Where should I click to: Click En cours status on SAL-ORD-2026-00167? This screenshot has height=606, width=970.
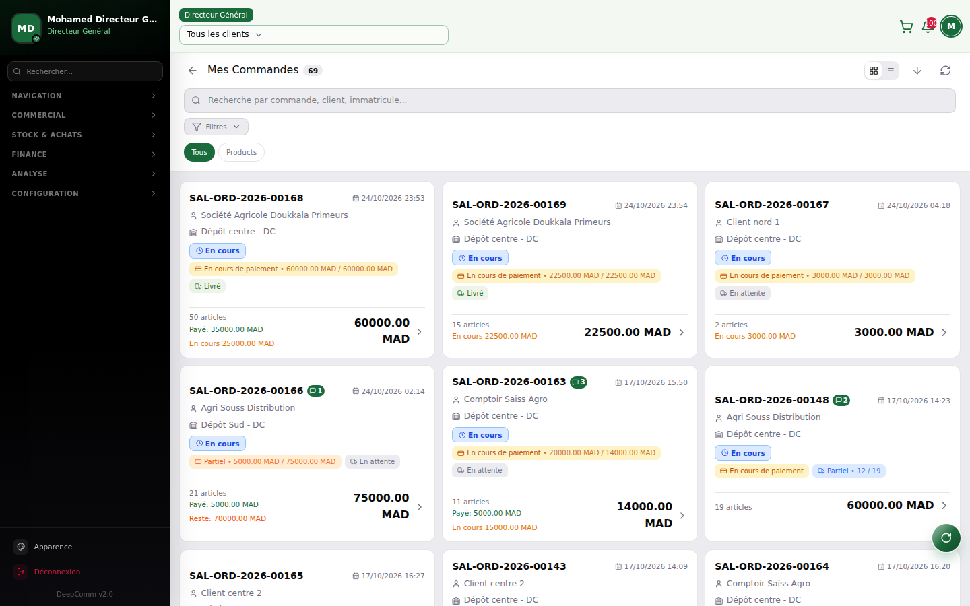pyautogui.click(x=743, y=258)
